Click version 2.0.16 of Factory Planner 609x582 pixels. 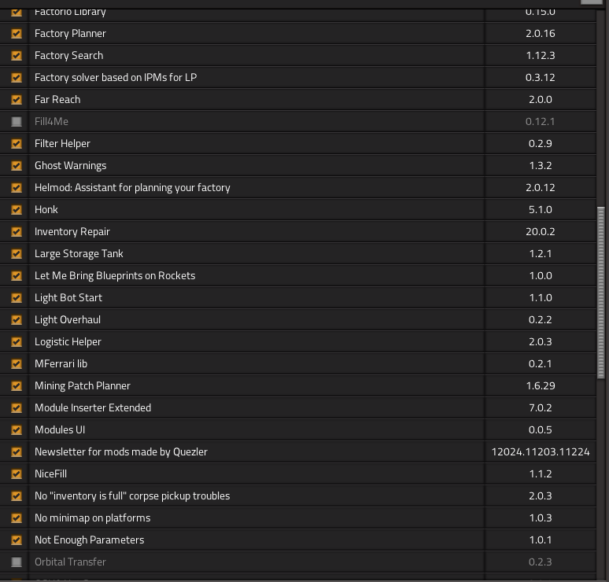(x=541, y=33)
